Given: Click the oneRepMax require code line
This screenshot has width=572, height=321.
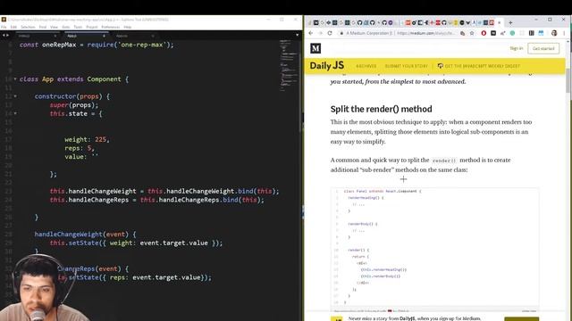Looking at the screenshot, I should pyautogui.click(x=97, y=45).
